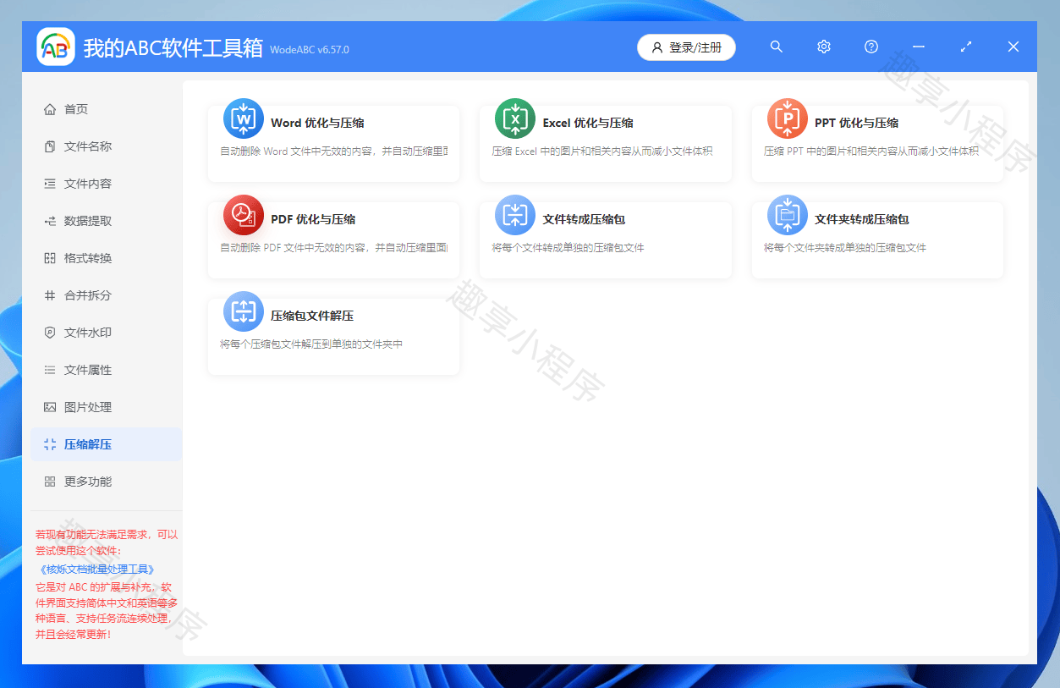Click the icon beside 文件内容
1060x688 pixels.
(50, 184)
